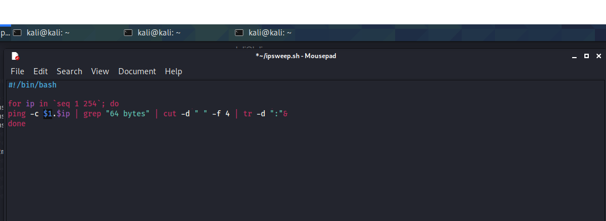Place cursor on the #!/bin/bash line

coord(32,85)
